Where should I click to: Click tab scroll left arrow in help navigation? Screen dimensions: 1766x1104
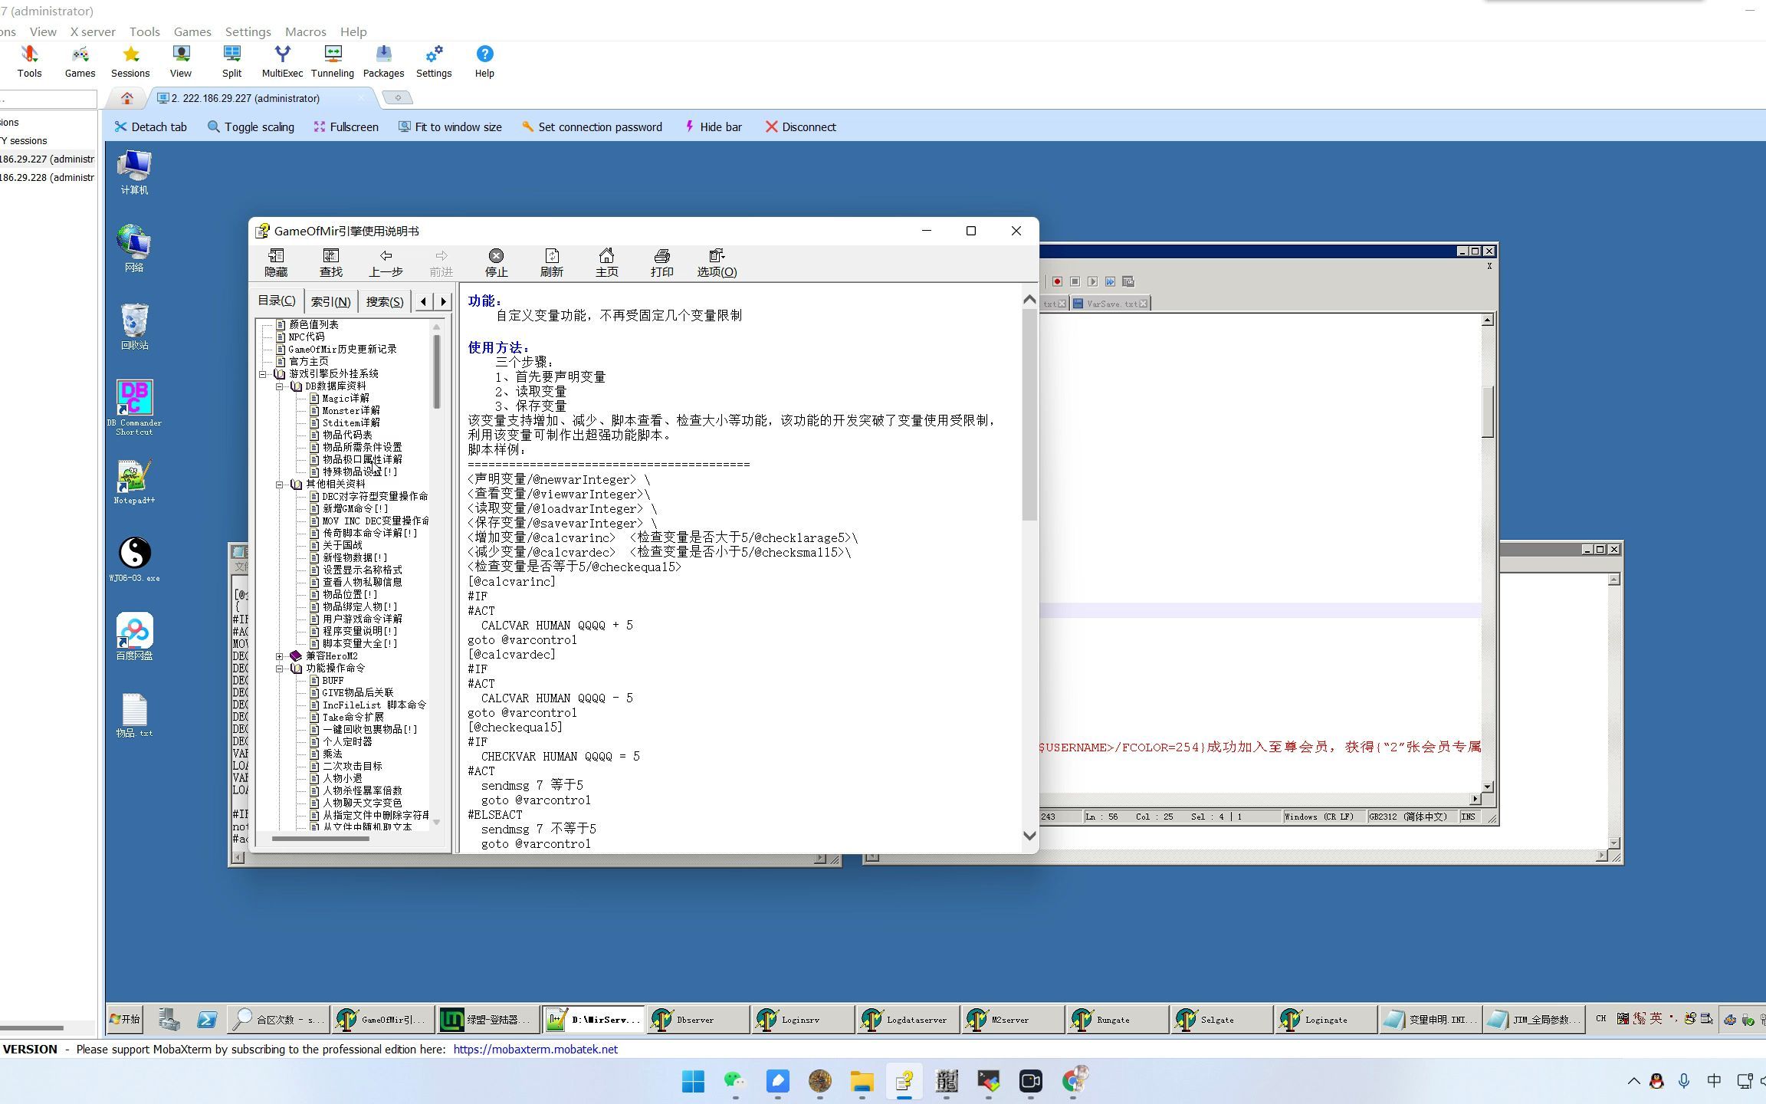pos(424,301)
